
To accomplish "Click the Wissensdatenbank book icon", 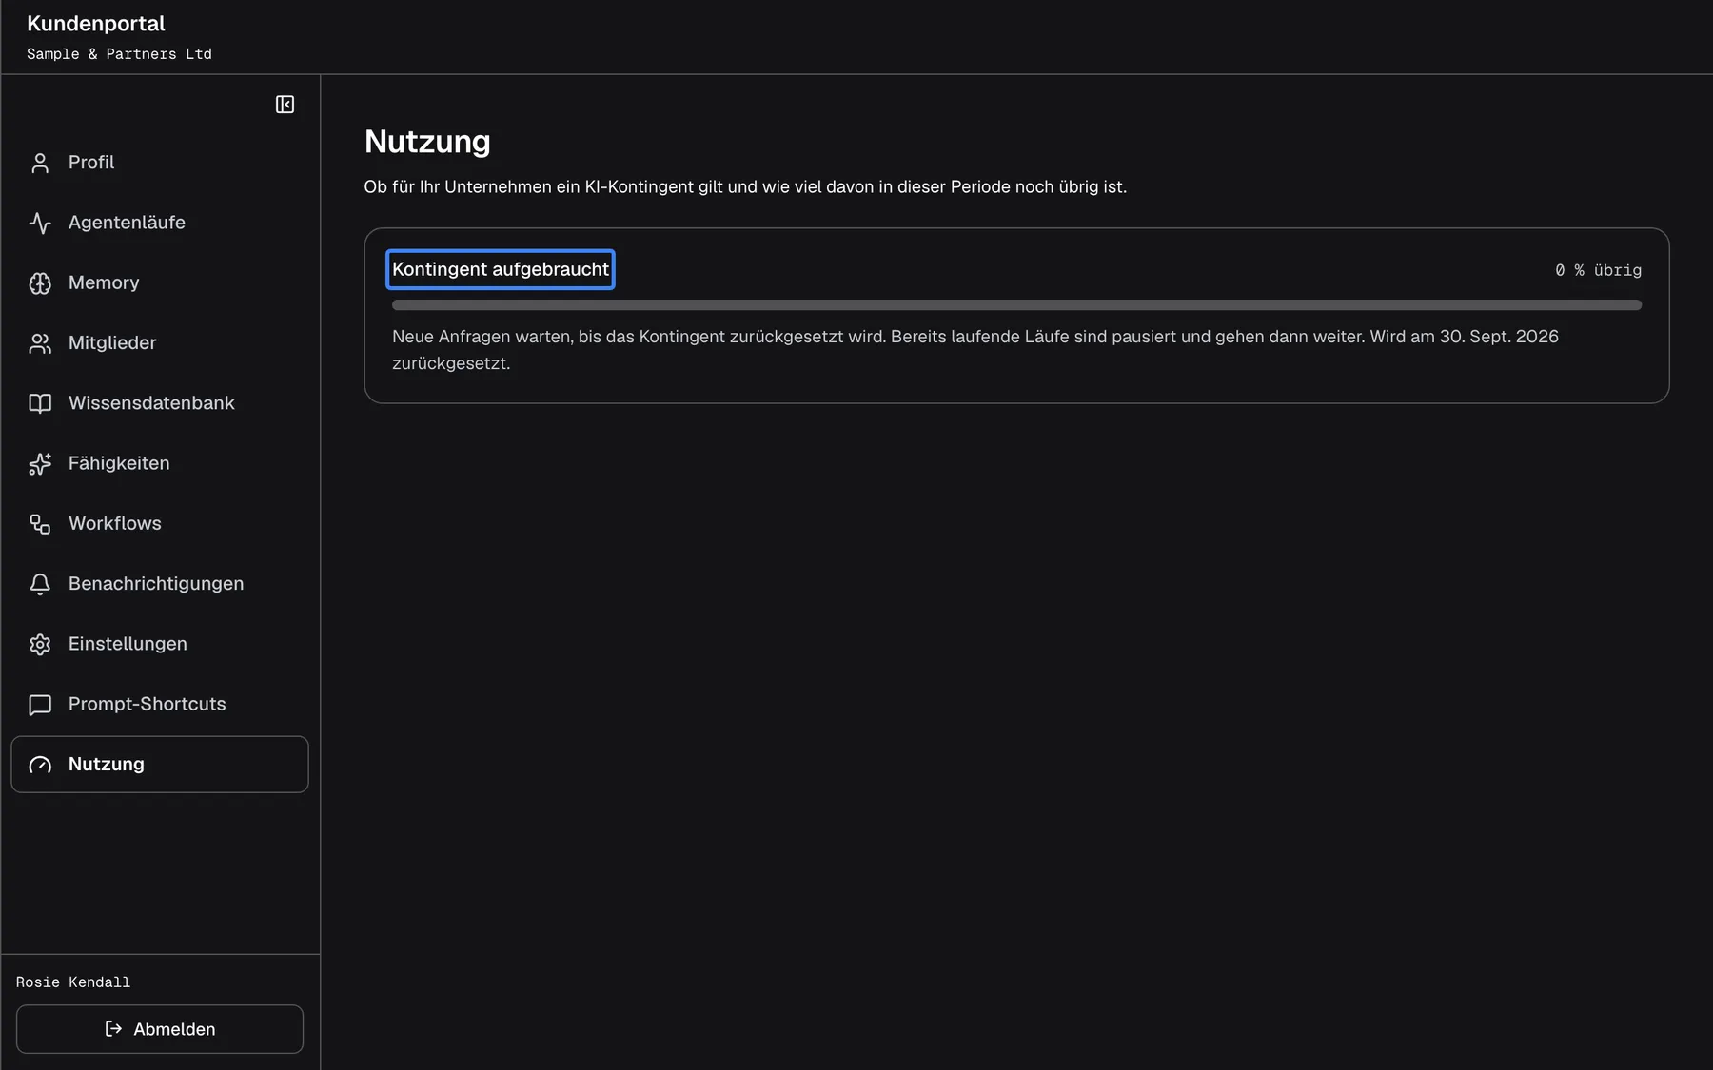I will (40, 403).
